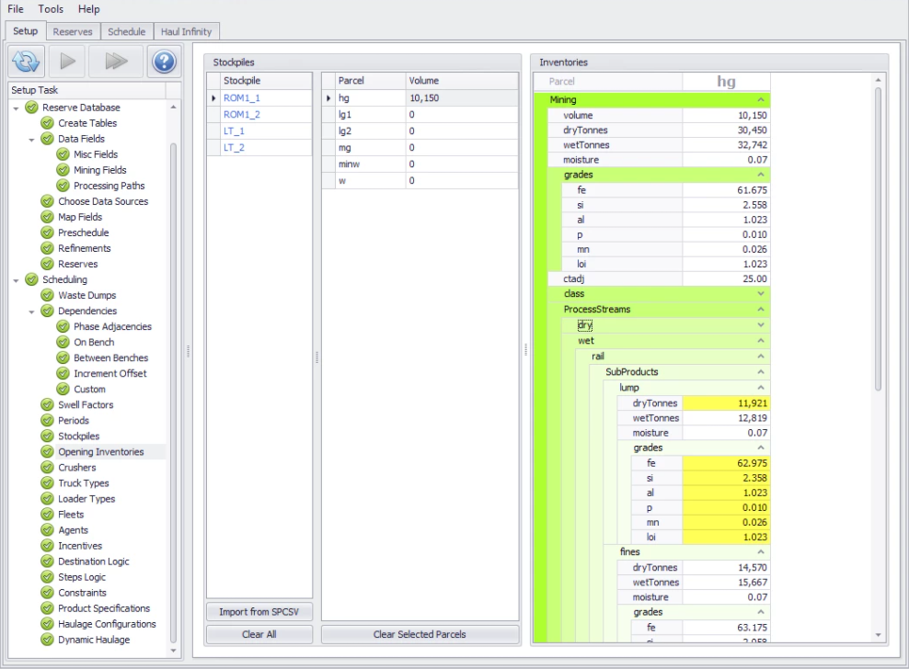Click the refresh arrows toolbar icon
Screen dimensions: 909x669
point(28,62)
